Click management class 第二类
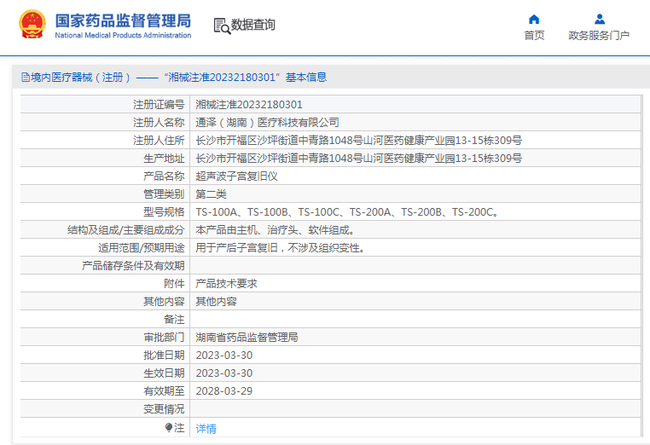Image resolution: width=650 pixels, height=445 pixels. (x=211, y=194)
